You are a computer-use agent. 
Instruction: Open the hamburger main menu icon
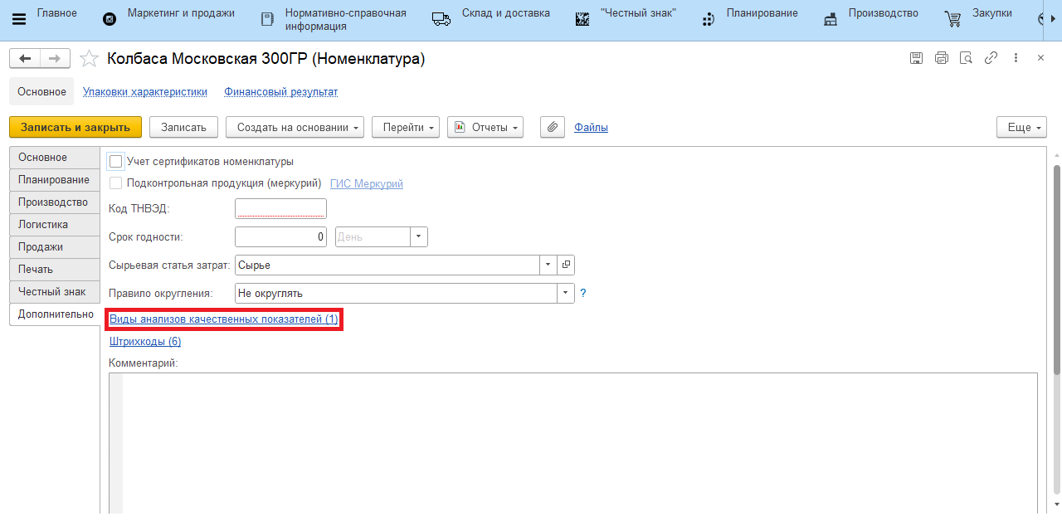coord(18,20)
